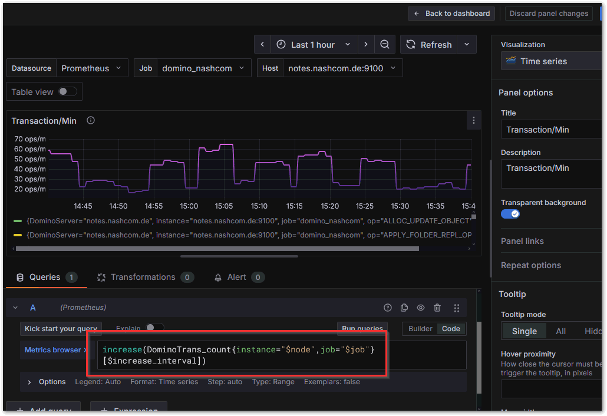Screen dimensions: 607x416
Task: Click Back to dashboard
Action: (451, 13)
